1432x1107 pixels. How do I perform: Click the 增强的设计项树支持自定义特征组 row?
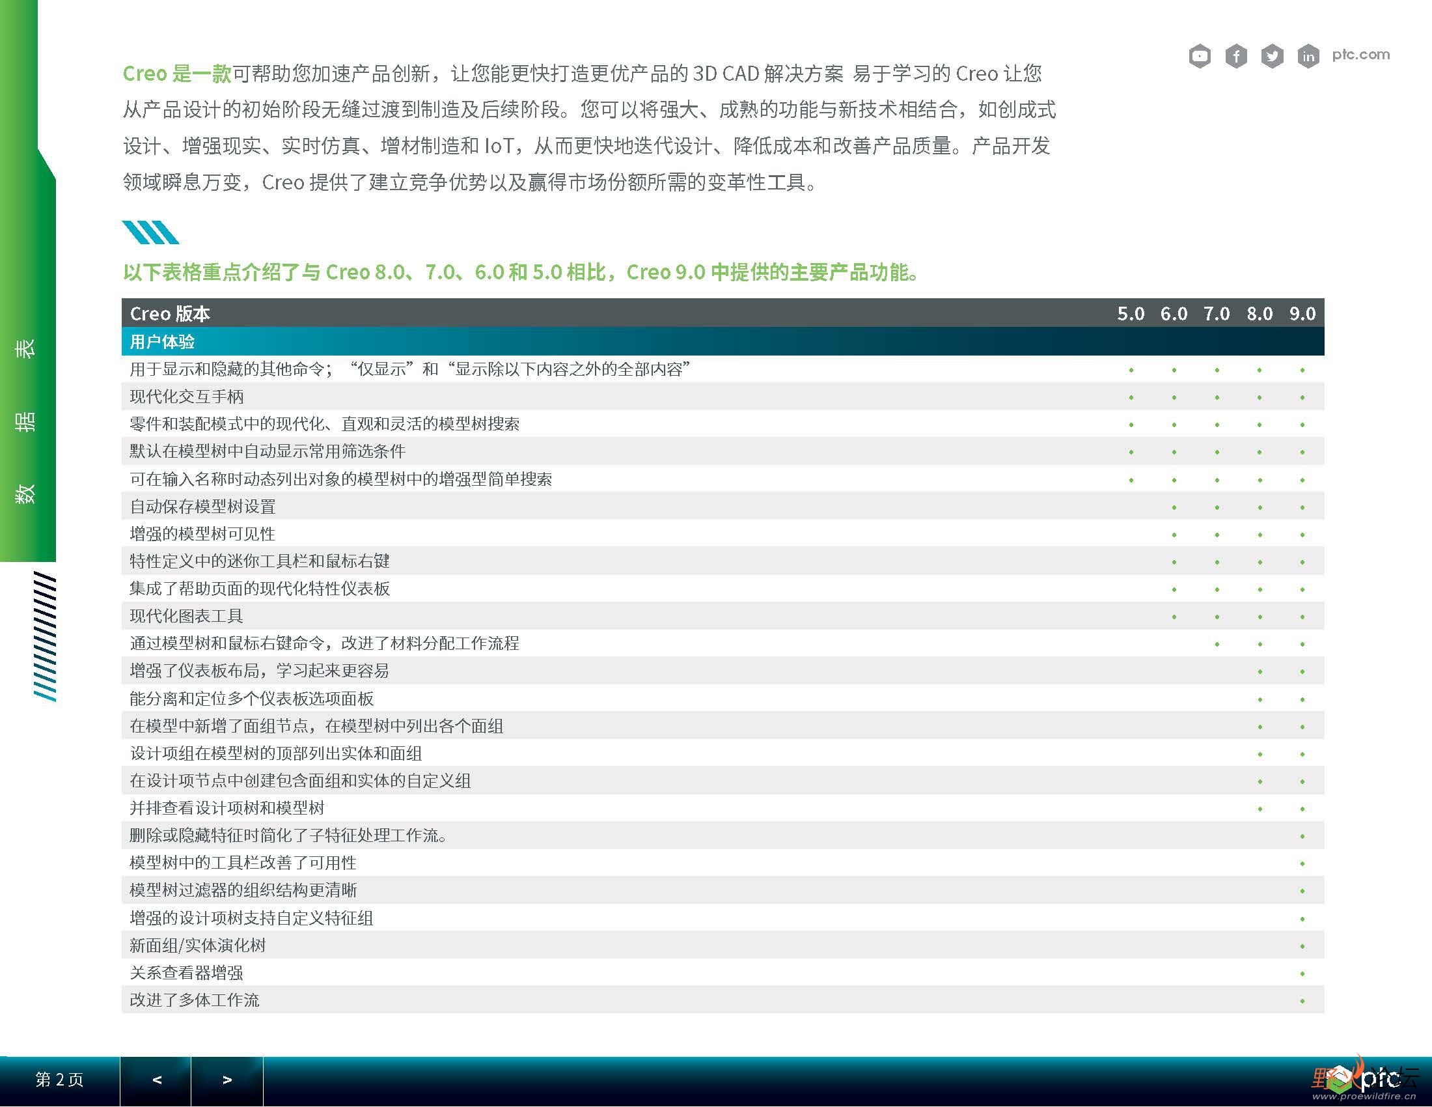[723, 918]
